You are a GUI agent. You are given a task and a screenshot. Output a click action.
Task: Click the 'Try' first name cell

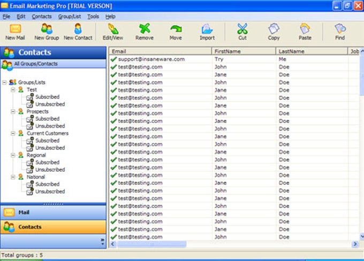click(x=219, y=59)
